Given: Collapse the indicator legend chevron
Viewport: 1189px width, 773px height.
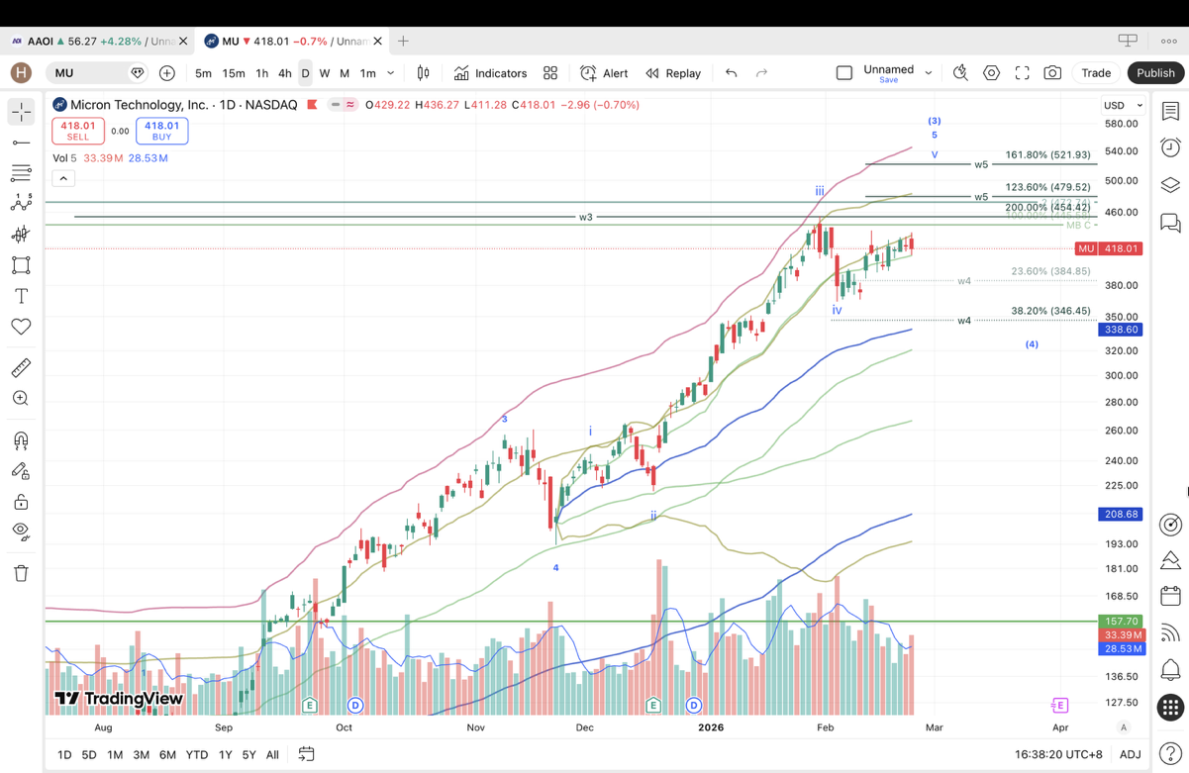Looking at the screenshot, I should click(x=63, y=178).
